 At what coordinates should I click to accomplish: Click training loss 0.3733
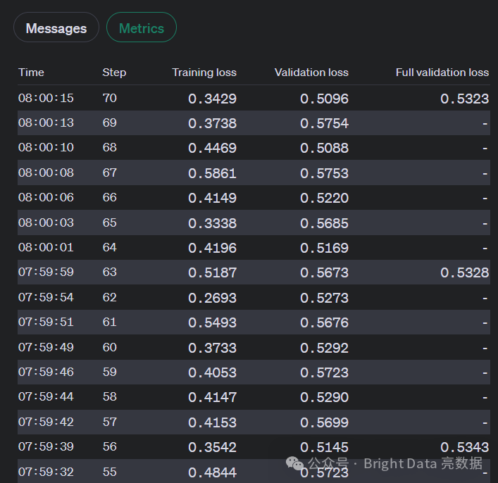212,348
